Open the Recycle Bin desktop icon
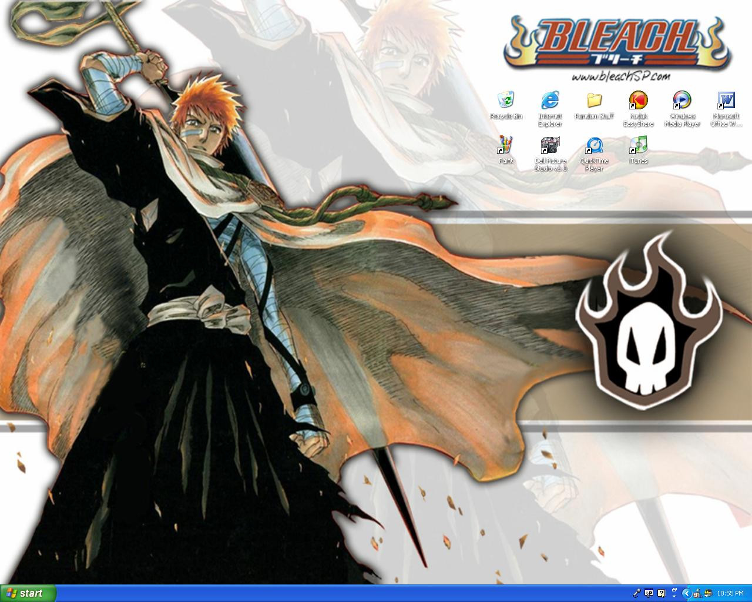The width and height of the screenshot is (752, 602). coord(506,106)
